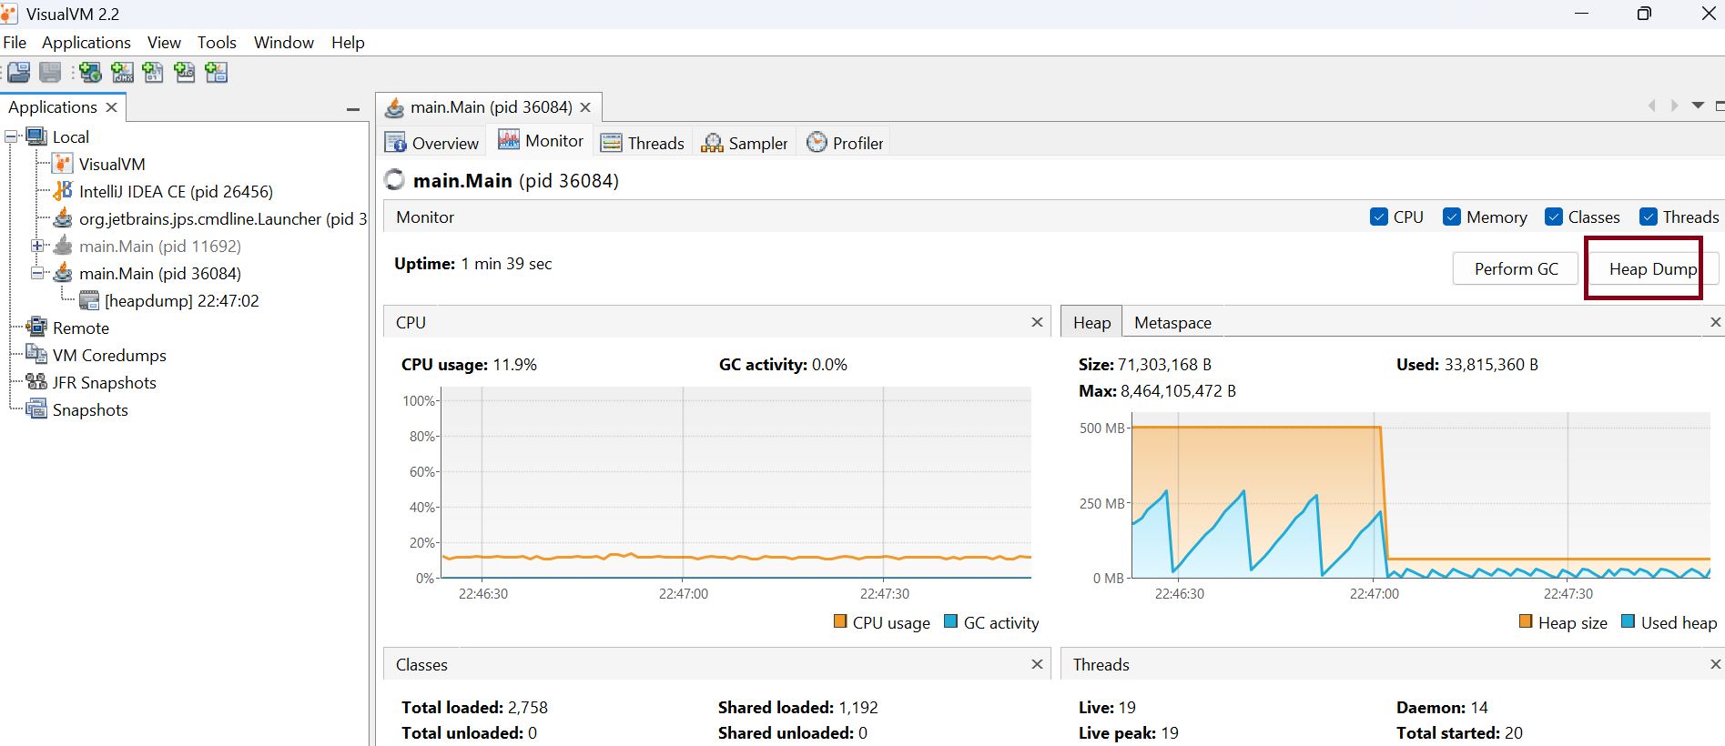1725x746 pixels.
Task: Minimize the Applications panel
Action: [353, 109]
